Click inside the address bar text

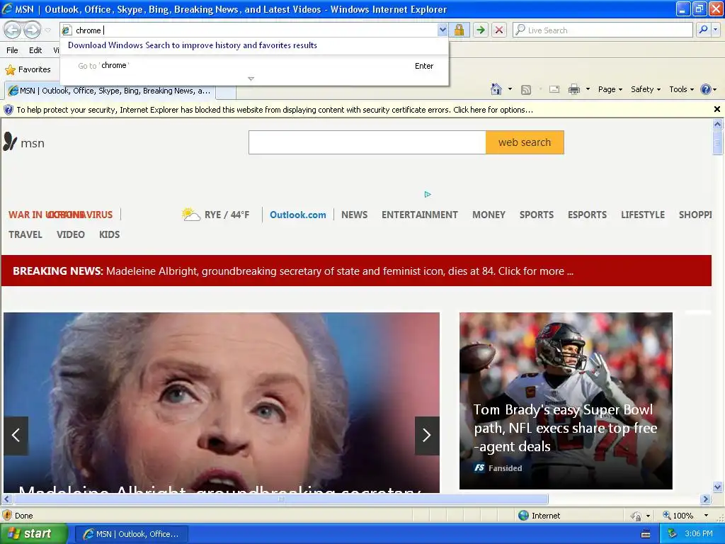tap(89, 30)
